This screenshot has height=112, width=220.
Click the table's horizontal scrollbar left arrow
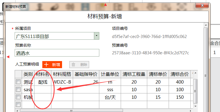point(17,111)
